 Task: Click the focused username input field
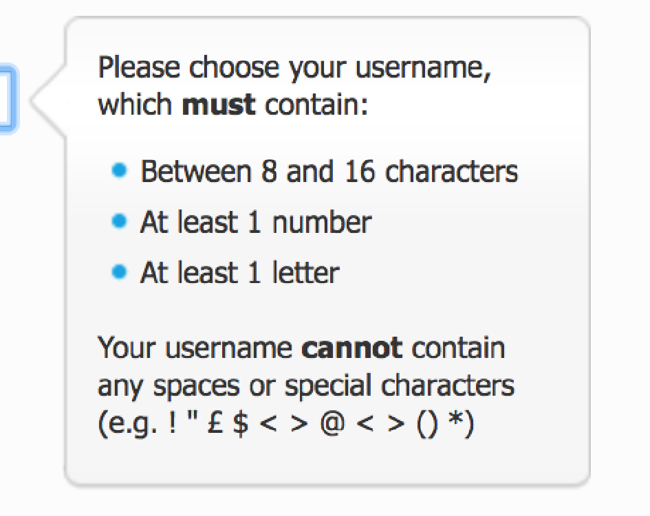[x=8, y=98]
